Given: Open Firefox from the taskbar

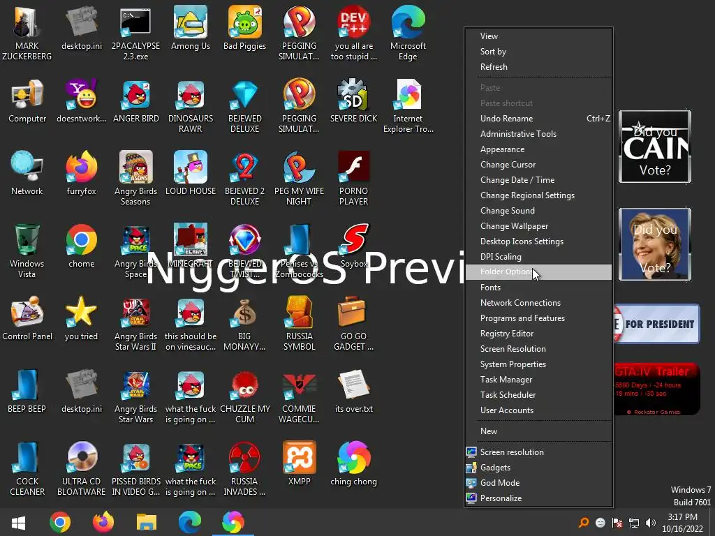Looking at the screenshot, I should [103, 522].
